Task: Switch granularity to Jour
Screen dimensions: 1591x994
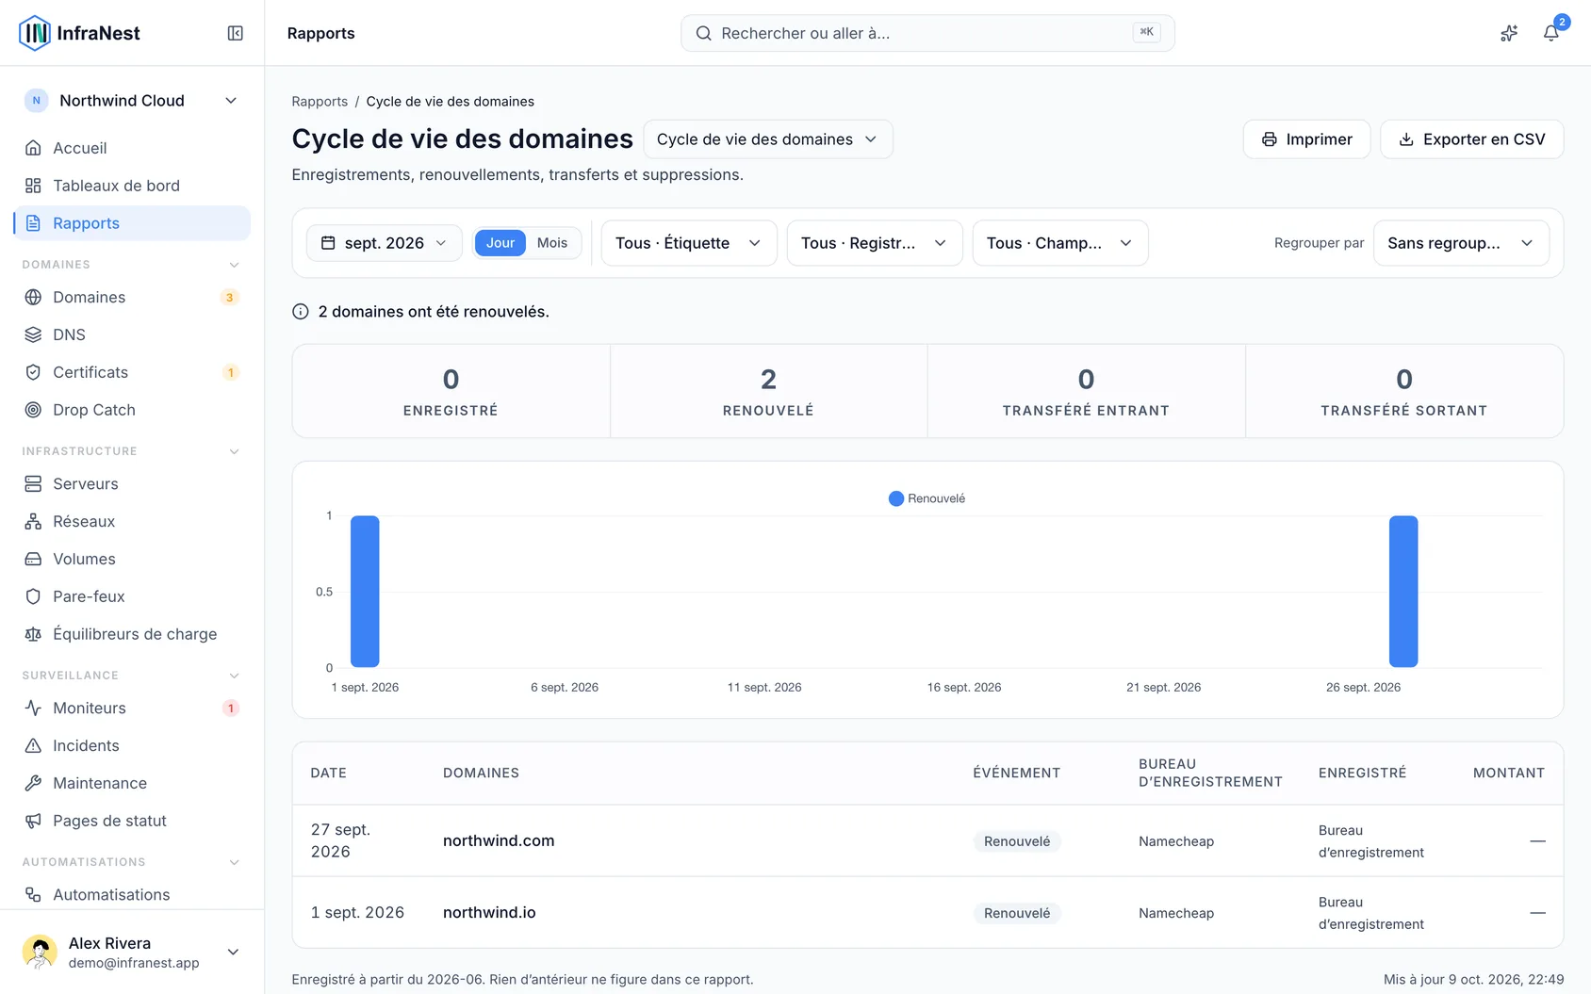Action: [x=500, y=243]
